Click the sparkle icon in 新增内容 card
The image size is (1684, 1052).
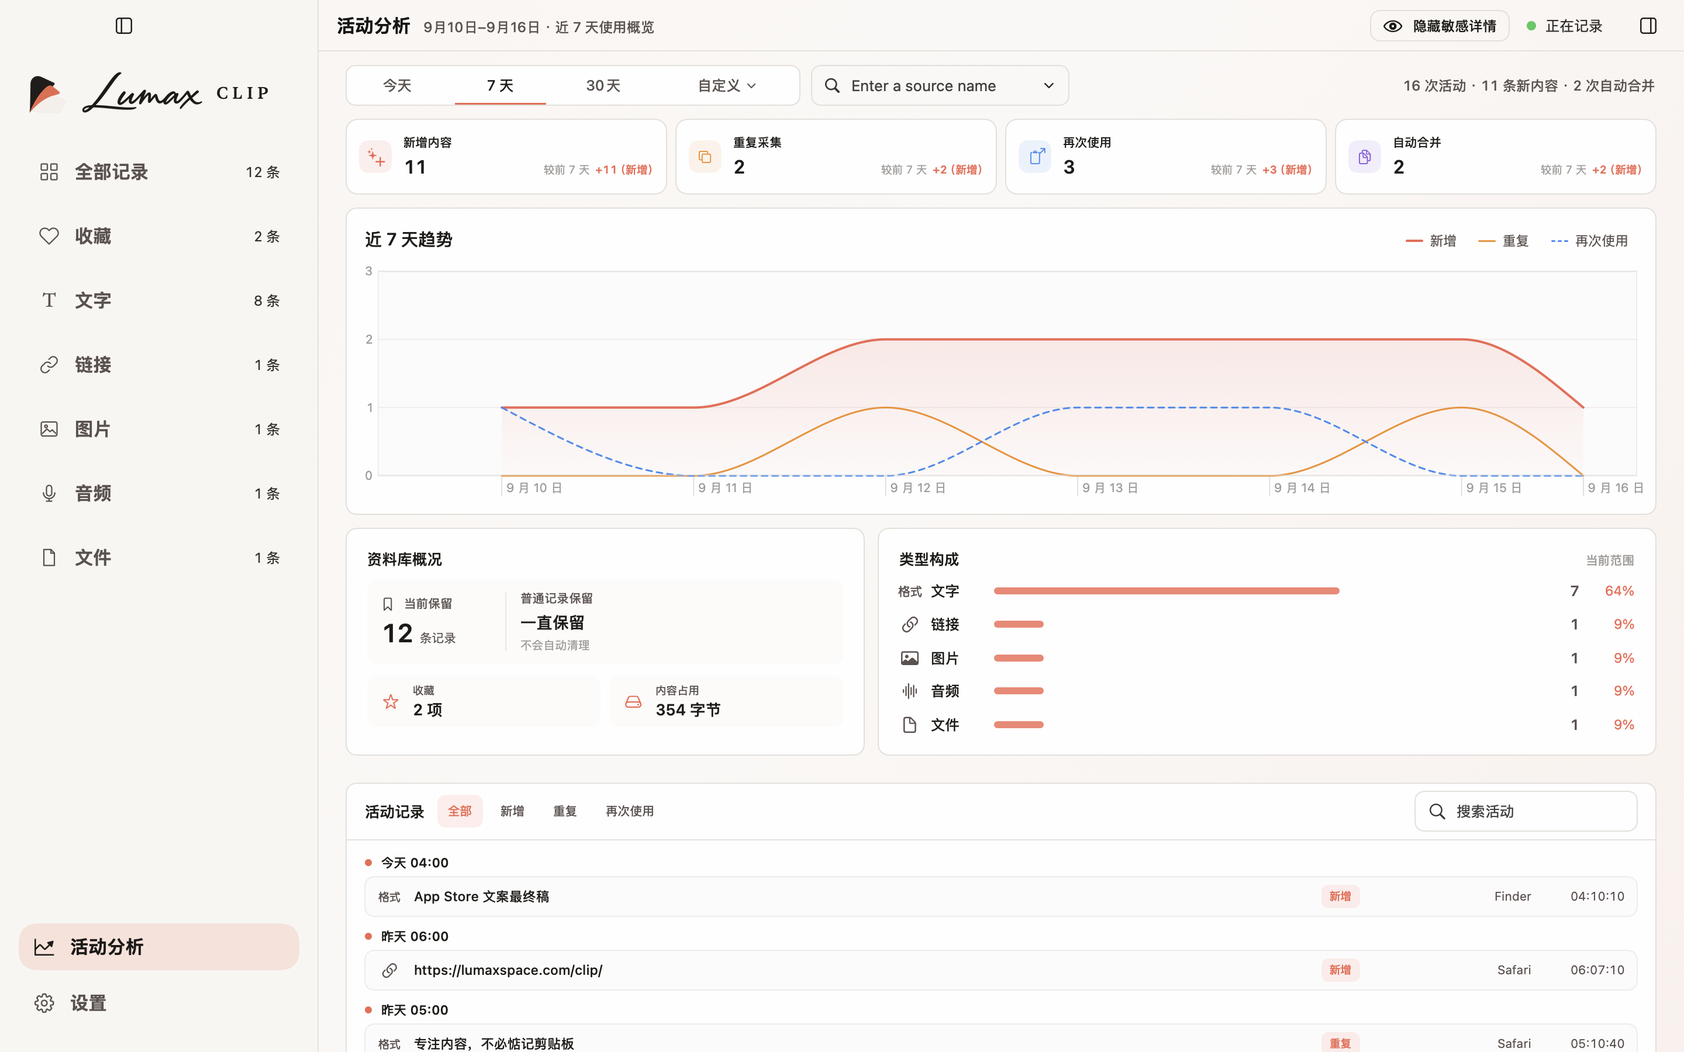376,157
